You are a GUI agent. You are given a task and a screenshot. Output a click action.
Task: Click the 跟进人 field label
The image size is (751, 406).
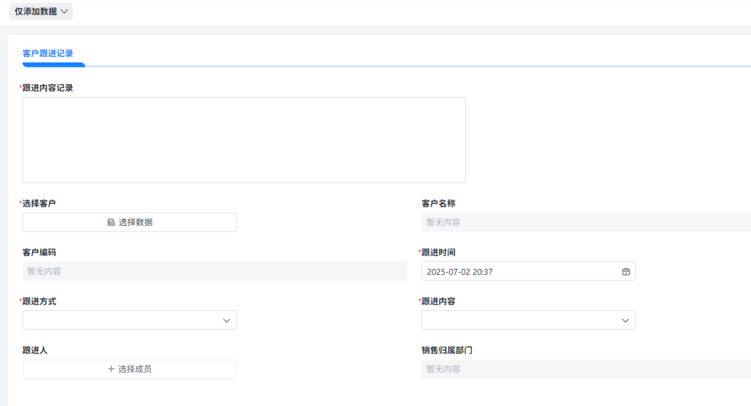[x=35, y=350]
